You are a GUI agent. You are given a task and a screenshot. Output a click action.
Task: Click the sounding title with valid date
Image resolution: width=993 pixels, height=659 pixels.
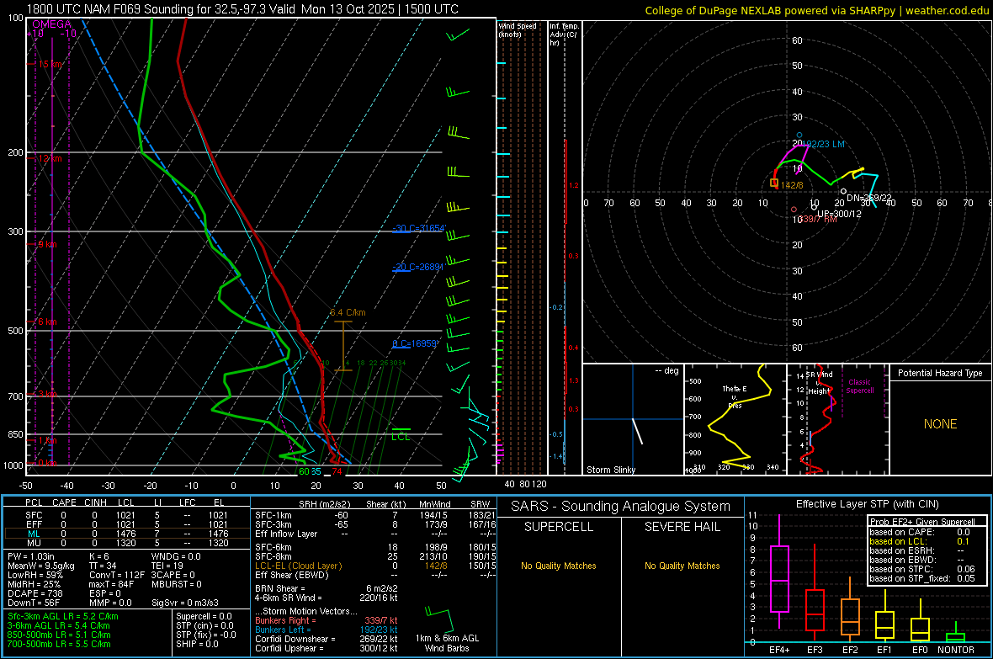click(242, 9)
